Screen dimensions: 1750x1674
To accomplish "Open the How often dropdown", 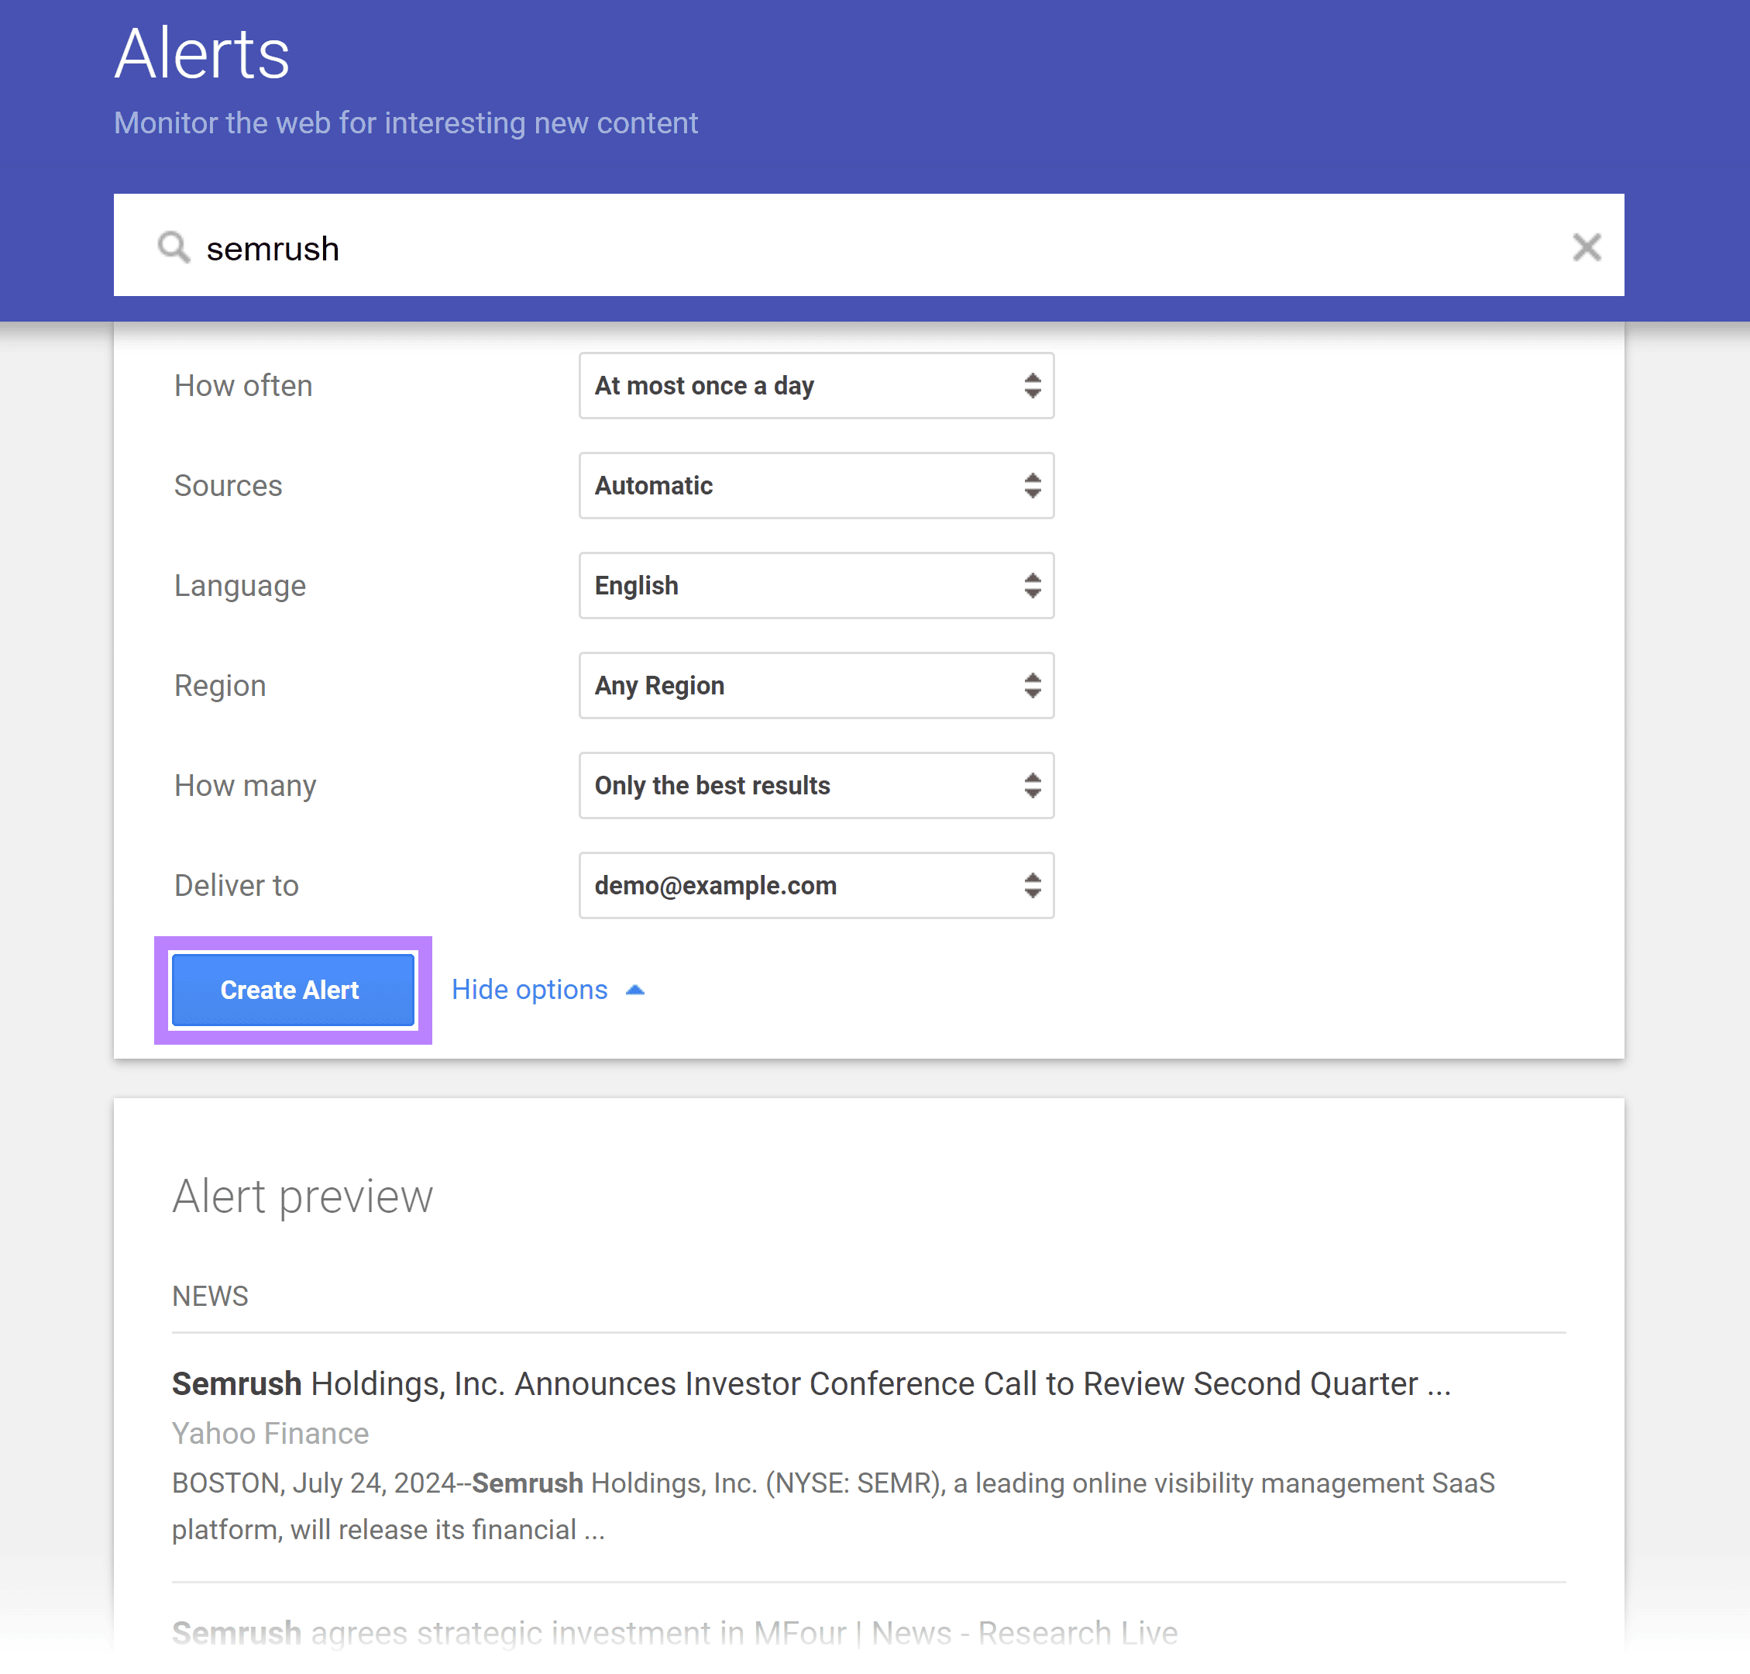I will [x=817, y=385].
